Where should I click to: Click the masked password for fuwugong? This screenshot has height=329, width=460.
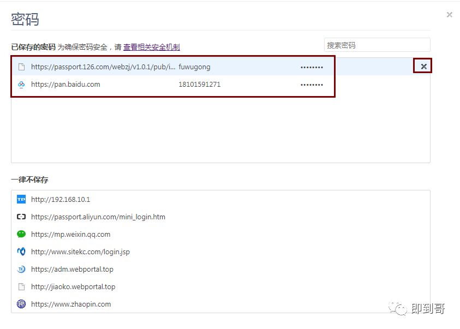(312, 67)
